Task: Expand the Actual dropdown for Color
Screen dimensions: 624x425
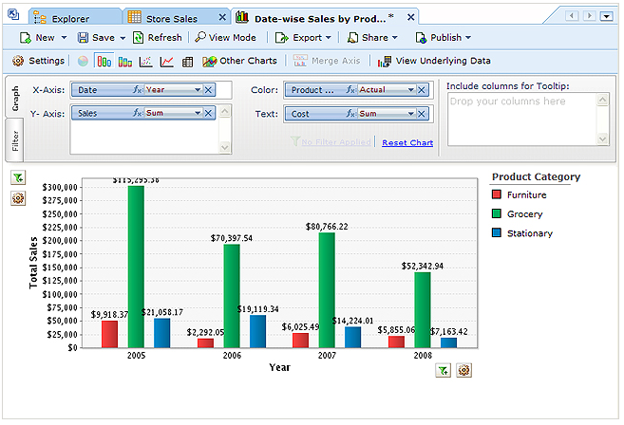Action: pos(411,89)
